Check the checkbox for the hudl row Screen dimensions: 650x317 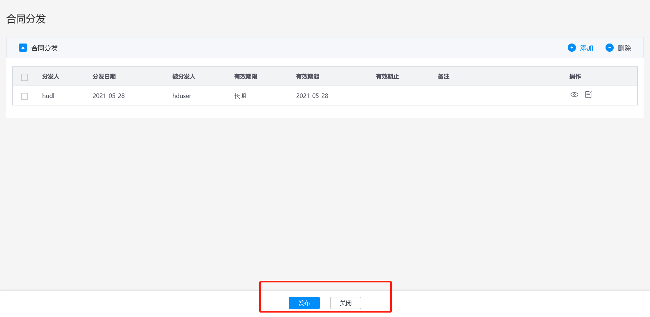click(25, 96)
